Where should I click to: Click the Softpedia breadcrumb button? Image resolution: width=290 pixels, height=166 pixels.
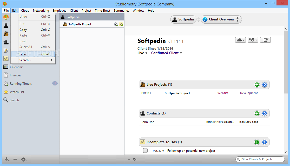point(183,19)
